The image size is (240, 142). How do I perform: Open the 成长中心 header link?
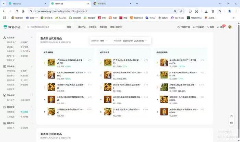click(x=82, y=27)
